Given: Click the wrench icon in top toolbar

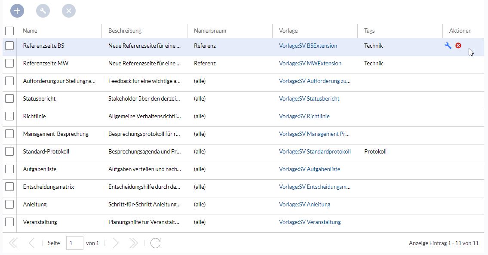Looking at the screenshot, I should coord(43,11).
